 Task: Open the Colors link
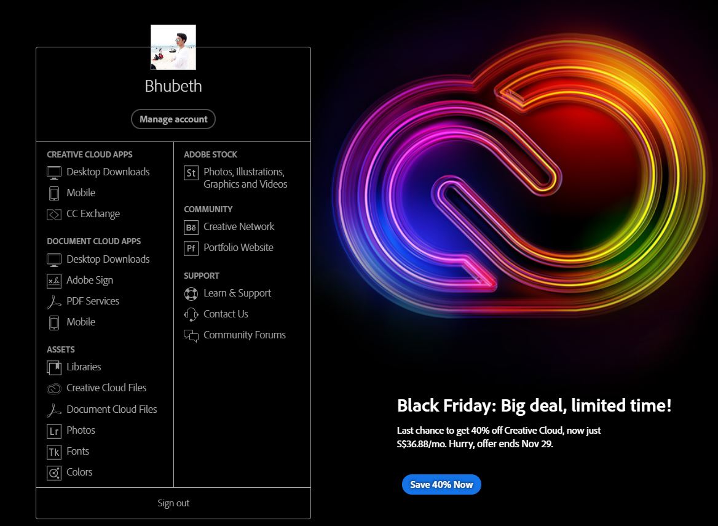(79, 472)
